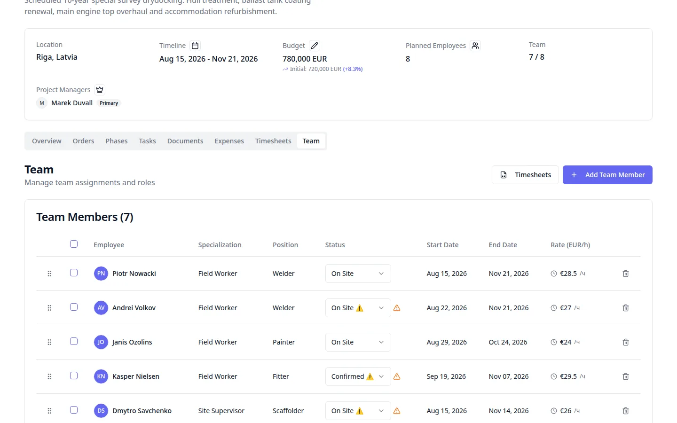The height and width of the screenshot is (423, 677).
Task: Grab the drag handle for Piotr Nowacki
Action: (49, 274)
